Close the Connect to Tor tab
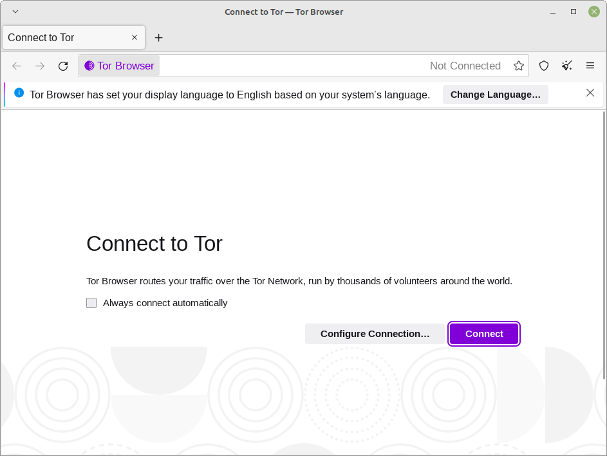 [135, 37]
